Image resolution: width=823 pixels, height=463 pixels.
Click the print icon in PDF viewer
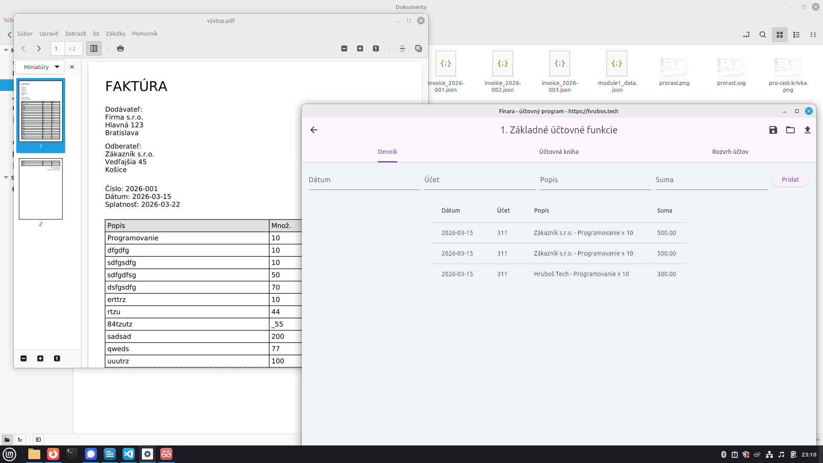pos(120,48)
